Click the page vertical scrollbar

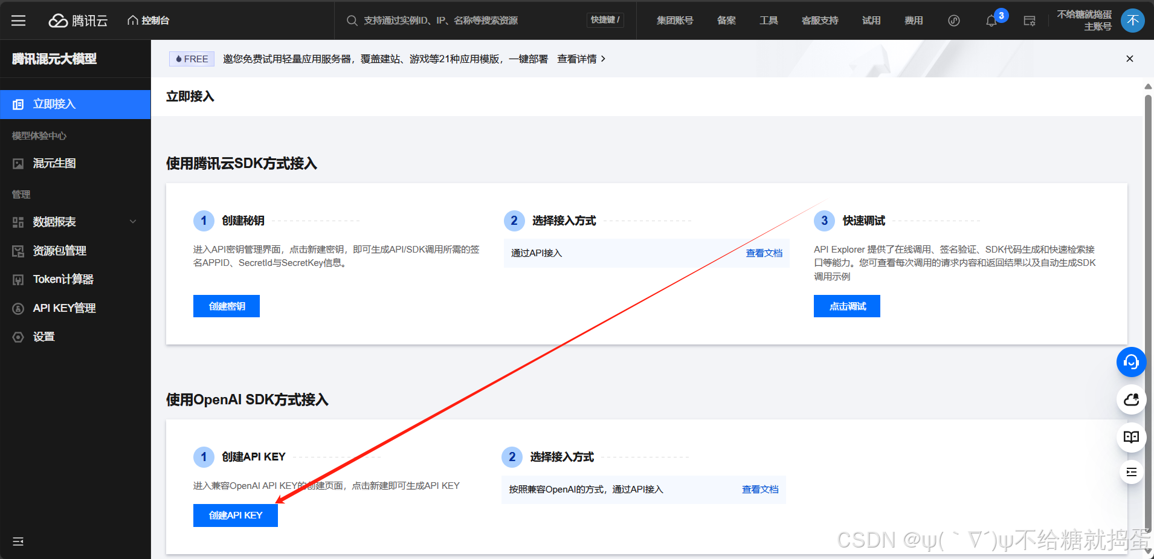(1149, 314)
